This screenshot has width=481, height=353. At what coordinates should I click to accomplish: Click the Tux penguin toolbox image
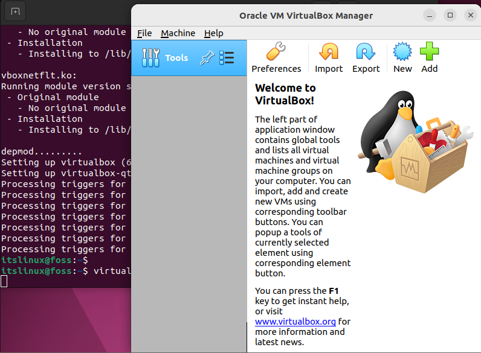point(416,142)
